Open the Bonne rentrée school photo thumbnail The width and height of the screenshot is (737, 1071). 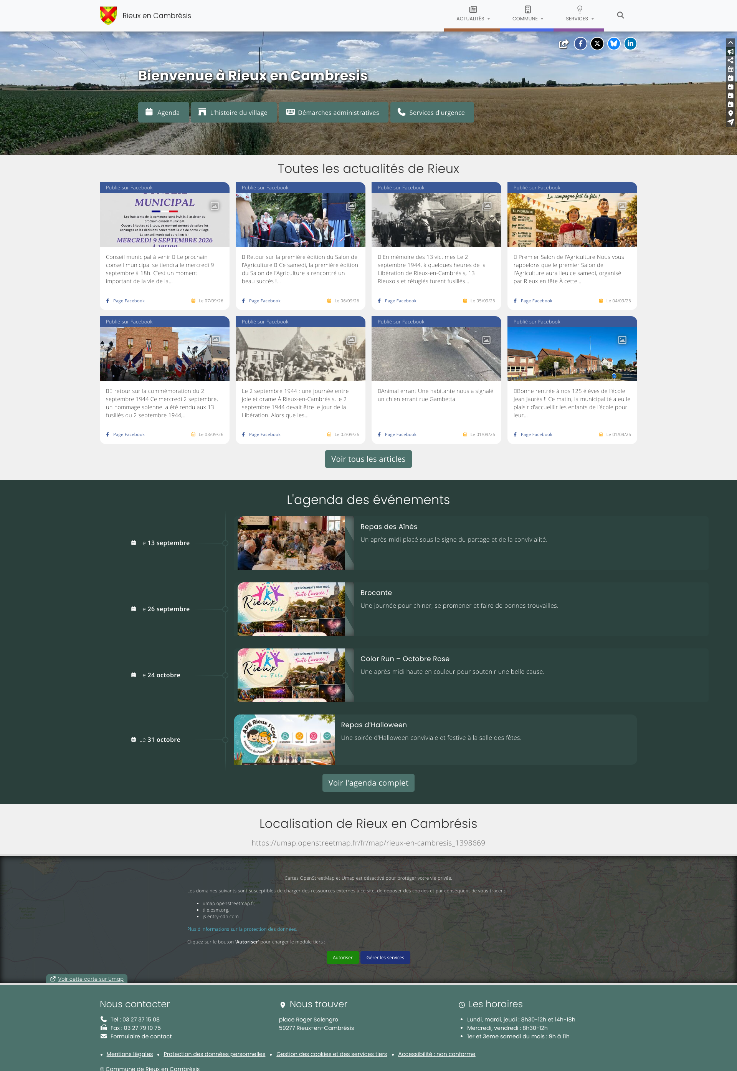pos(572,354)
